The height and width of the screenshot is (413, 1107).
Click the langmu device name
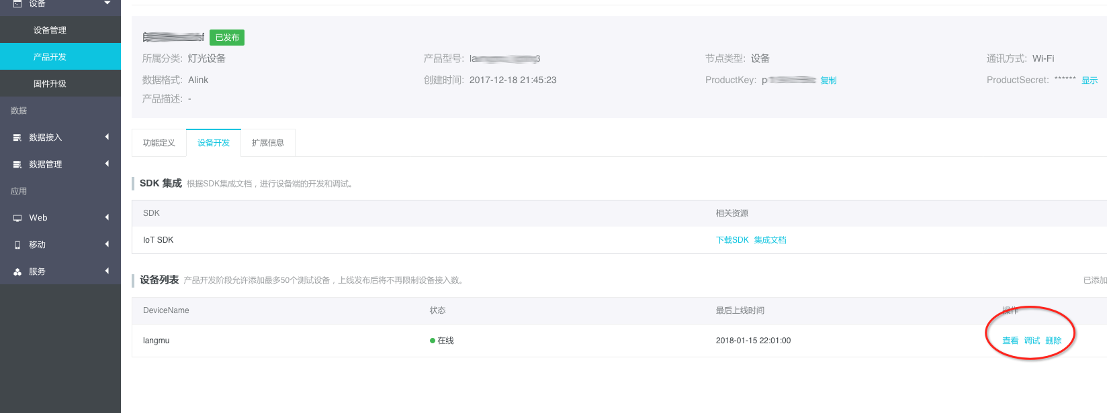tap(156, 341)
